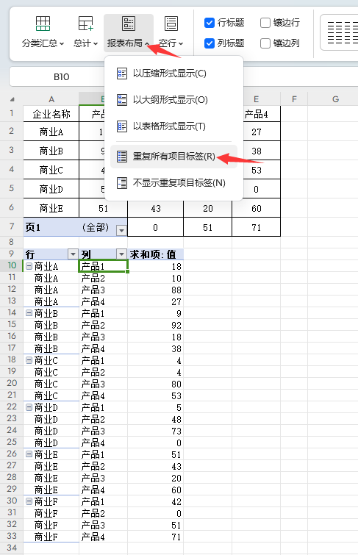
Task: Toggle the 行标题 checkbox
Action: coord(210,23)
